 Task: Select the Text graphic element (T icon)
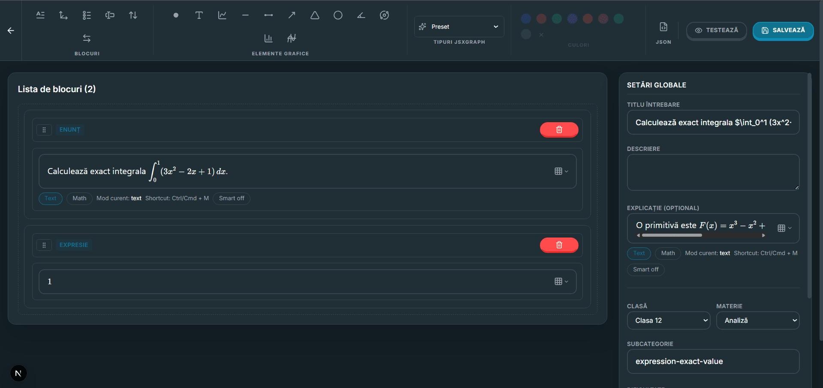(x=199, y=15)
